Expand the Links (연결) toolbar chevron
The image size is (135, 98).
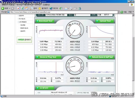coord(133,12)
